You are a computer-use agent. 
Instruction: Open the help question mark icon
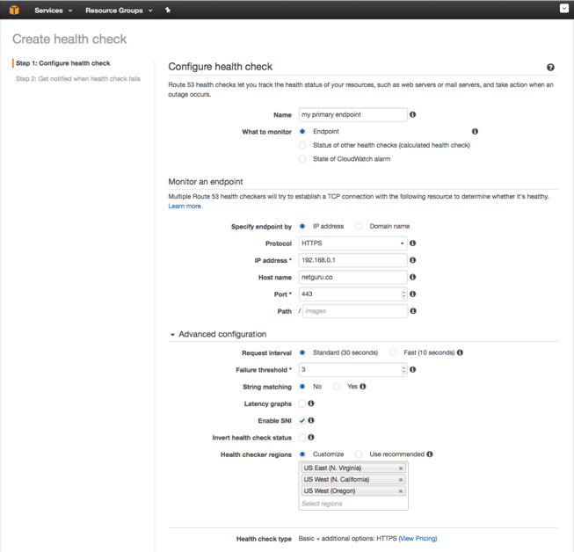[550, 68]
